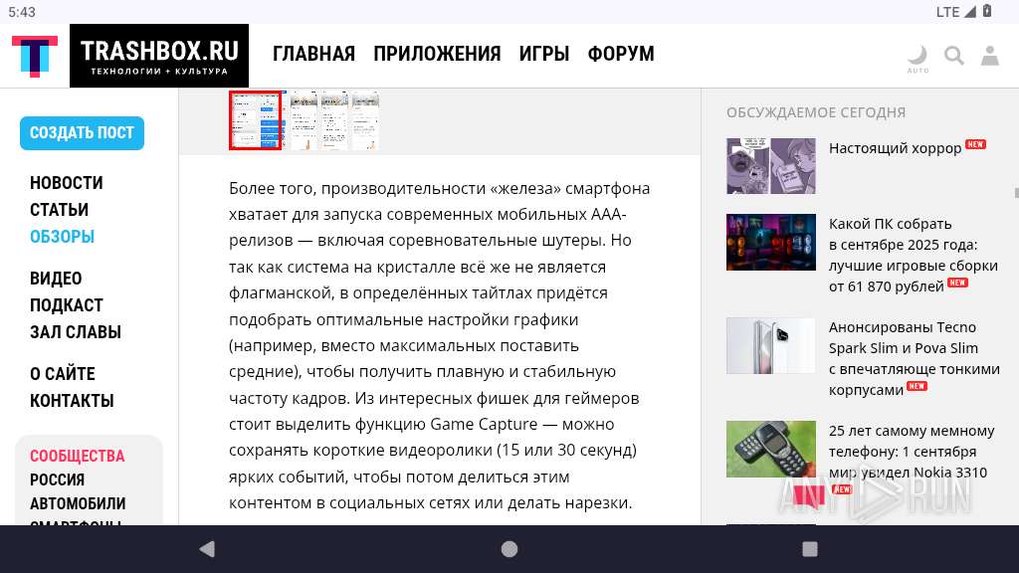Open site search magnifier icon
The image size is (1019, 573).
click(x=954, y=56)
